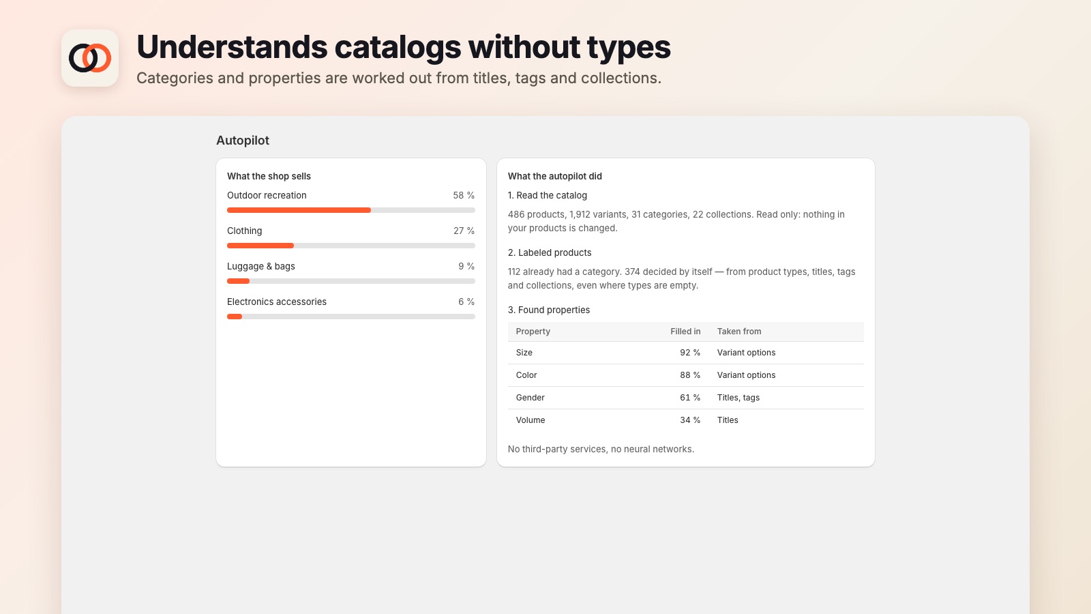Click the 'Size' property cell
This screenshot has height=614, width=1091.
tap(524, 353)
